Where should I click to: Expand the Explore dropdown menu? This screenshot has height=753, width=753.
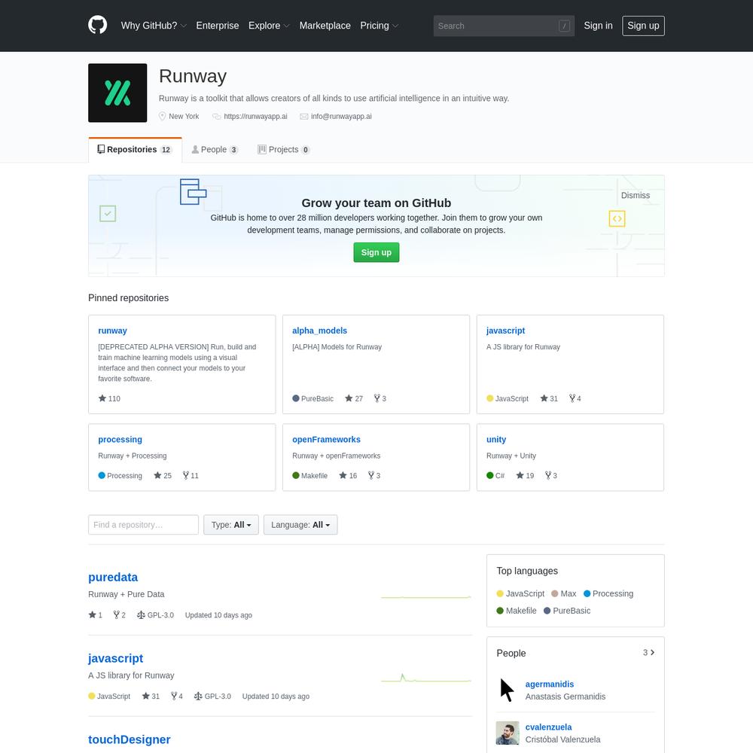[269, 26]
